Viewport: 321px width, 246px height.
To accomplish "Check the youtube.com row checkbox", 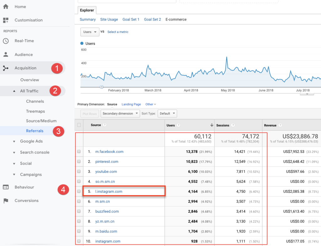I will tap(79, 171).
